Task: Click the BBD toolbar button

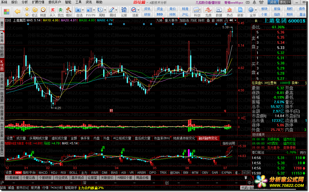Action: click(160, 14)
